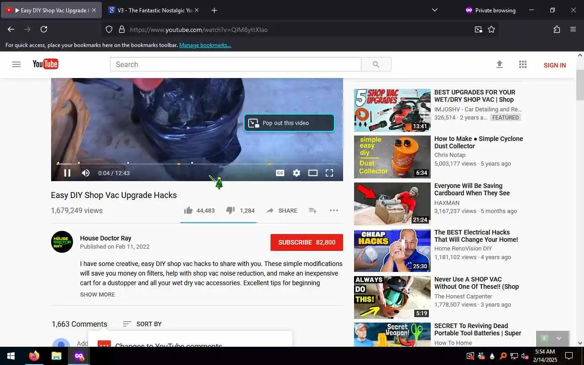Pause the video
The image size is (584, 365).
(x=67, y=173)
